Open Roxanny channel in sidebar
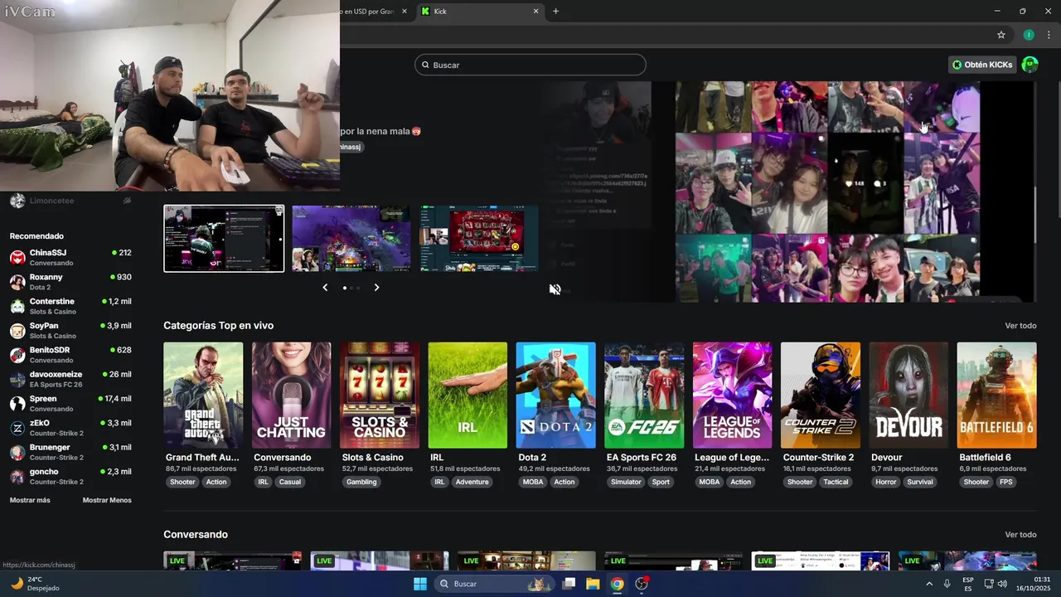 point(70,281)
